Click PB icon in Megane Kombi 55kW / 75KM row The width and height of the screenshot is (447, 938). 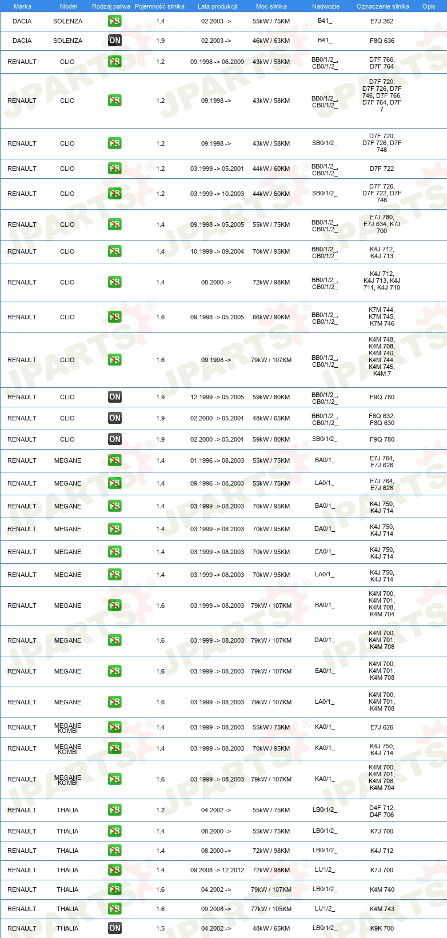[115, 727]
